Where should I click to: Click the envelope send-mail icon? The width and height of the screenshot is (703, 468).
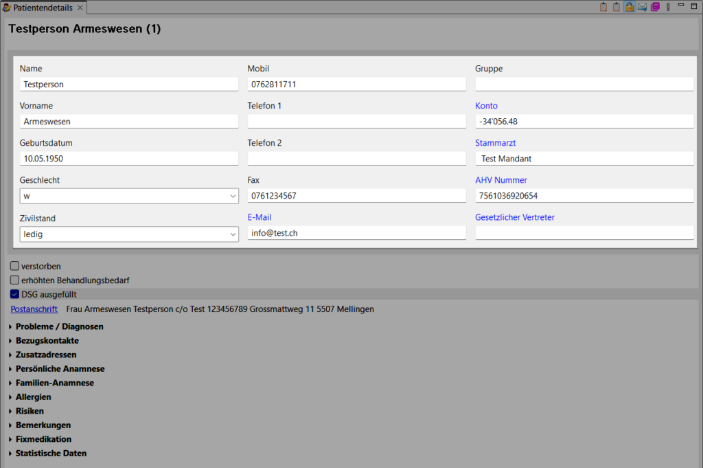coord(642,7)
